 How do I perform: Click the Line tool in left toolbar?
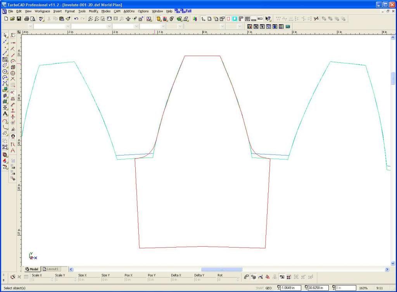(5, 53)
